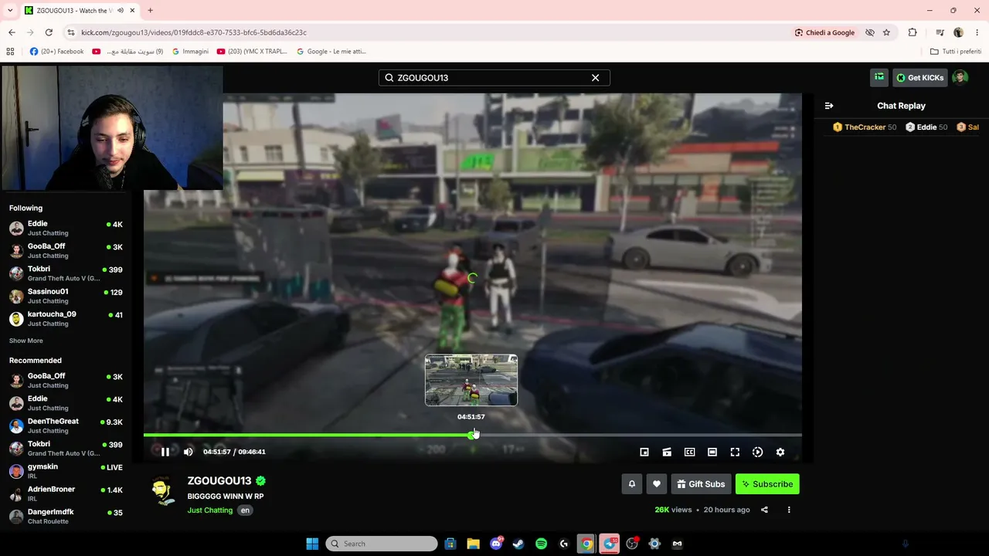Screen dimensions: 989x556
Task: Open the ZGOUGOU13 channel name link
Action: coord(219,480)
